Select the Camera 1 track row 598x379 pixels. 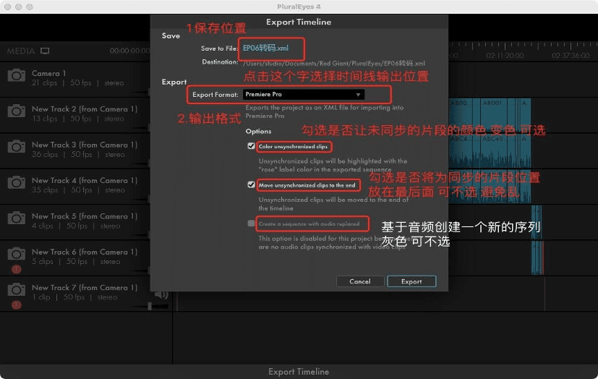pyautogui.click(x=74, y=79)
